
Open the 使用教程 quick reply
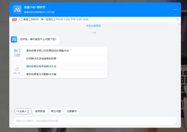[x=40, y=111]
